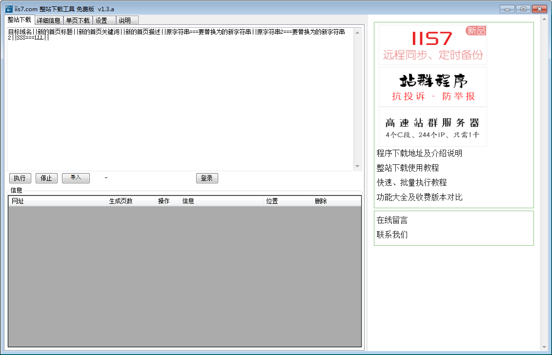Maximize the iis7 window
The width and height of the screenshot is (552, 355).
(524, 9)
